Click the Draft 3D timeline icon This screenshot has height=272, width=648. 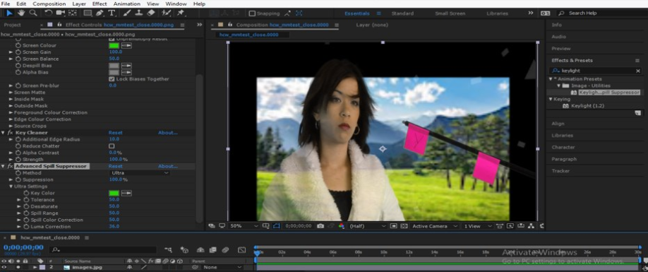[184, 249]
